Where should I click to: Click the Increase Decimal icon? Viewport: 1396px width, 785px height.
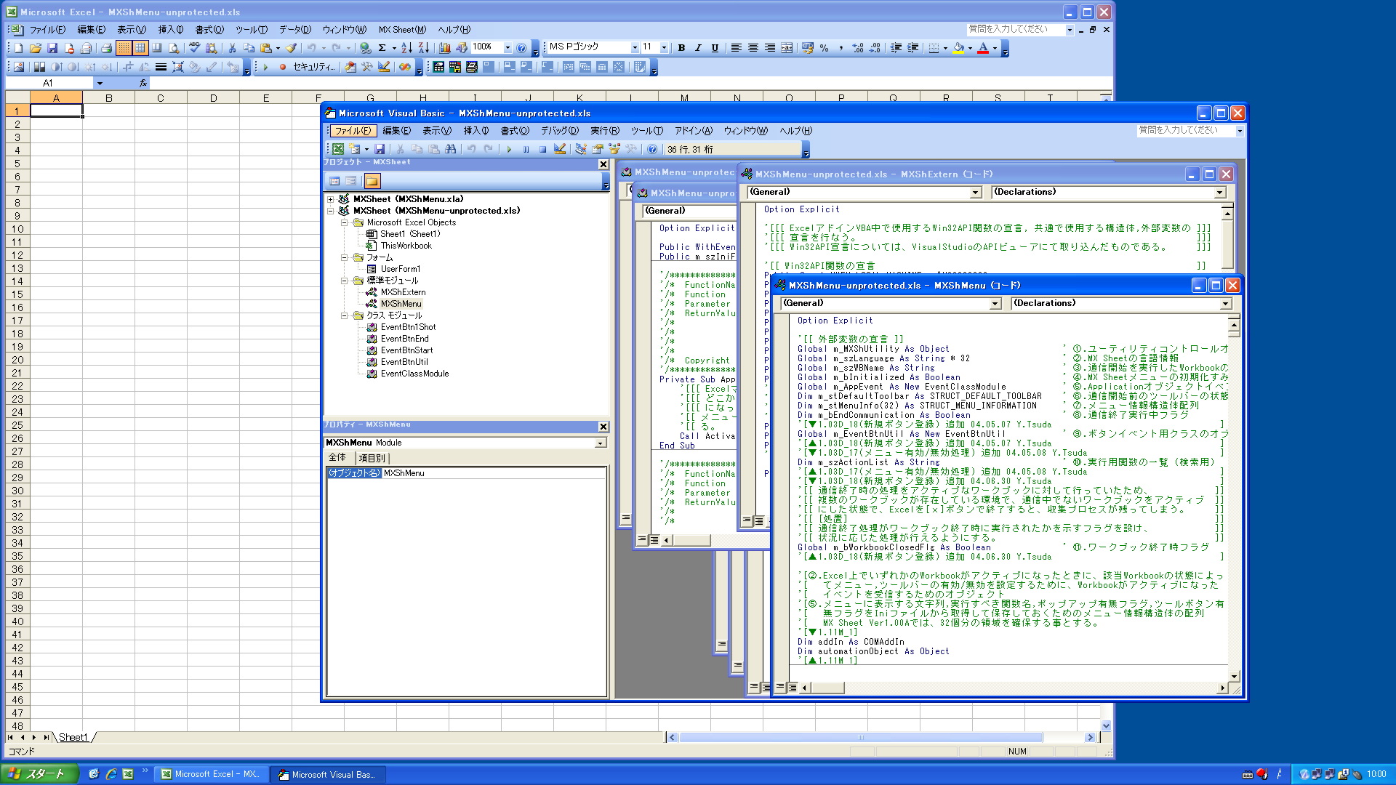(858, 48)
